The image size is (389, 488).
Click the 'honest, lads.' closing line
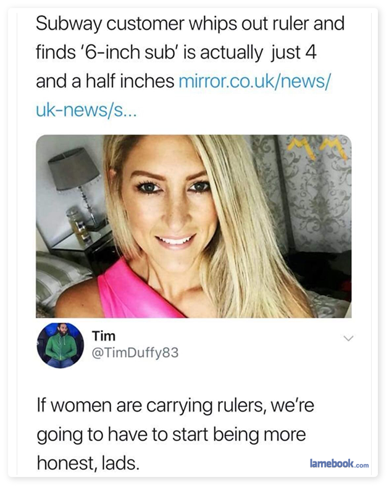(x=88, y=463)
